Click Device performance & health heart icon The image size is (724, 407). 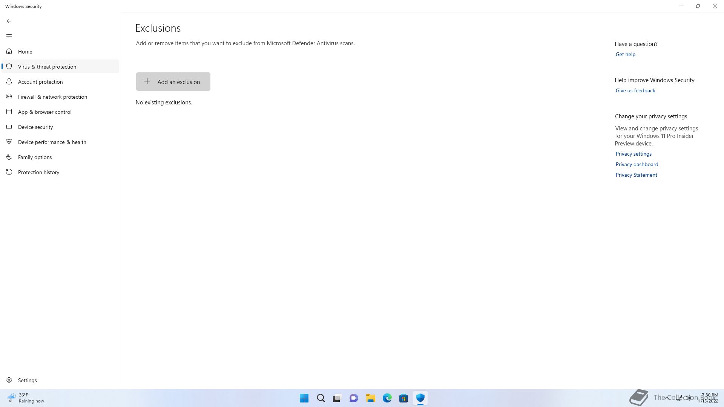[9, 142]
